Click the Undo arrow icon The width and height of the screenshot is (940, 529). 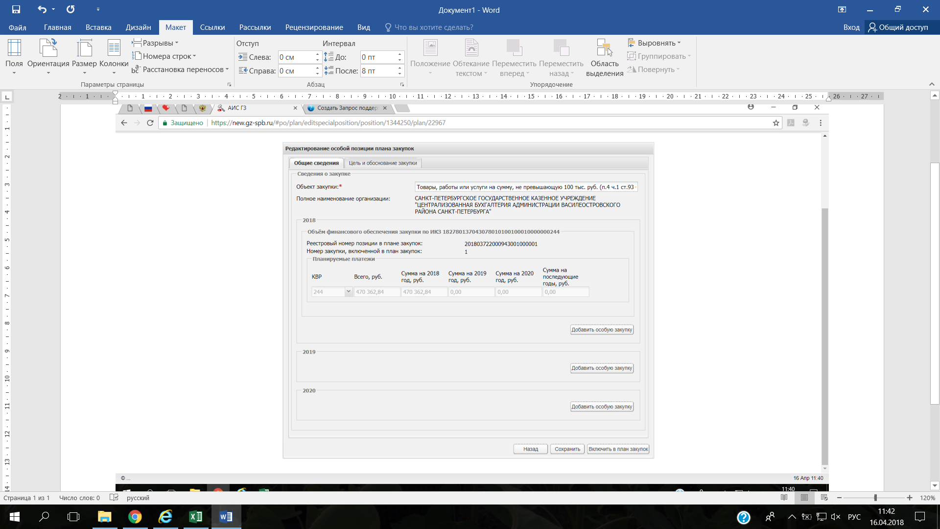pos(42,9)
